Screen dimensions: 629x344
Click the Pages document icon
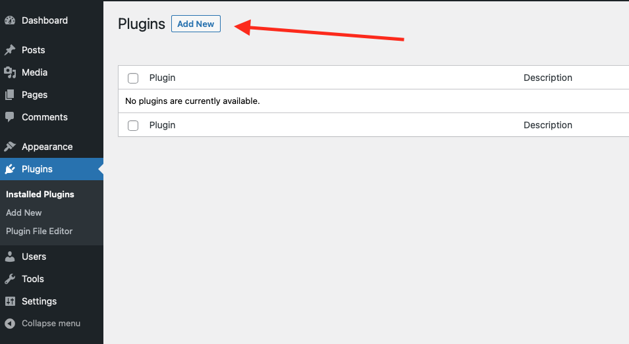10,95
